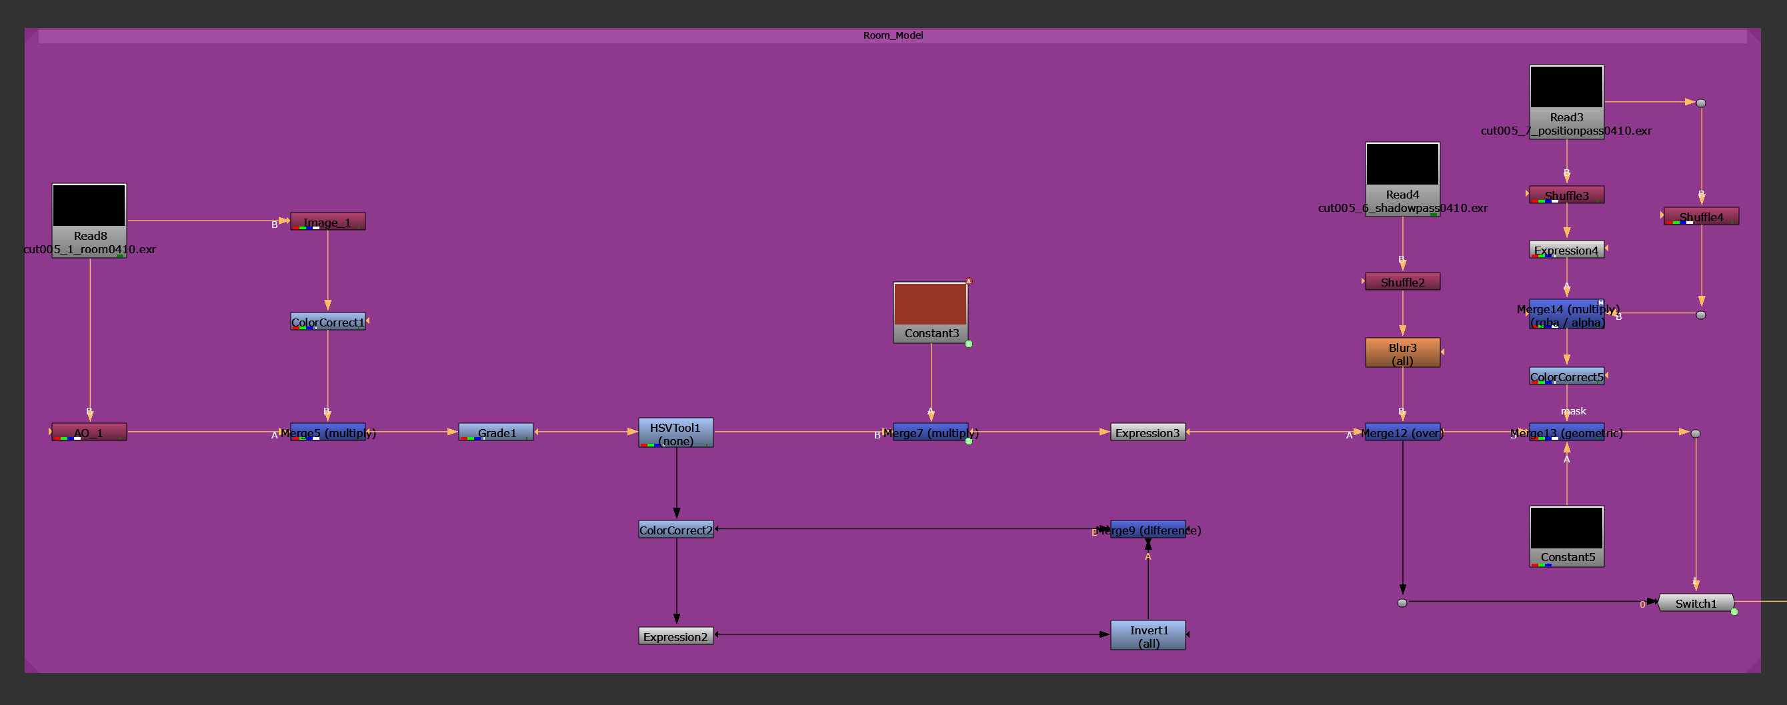
Task: Select the Read3 positionpass node thumbnail
Action: (1566, 87)
